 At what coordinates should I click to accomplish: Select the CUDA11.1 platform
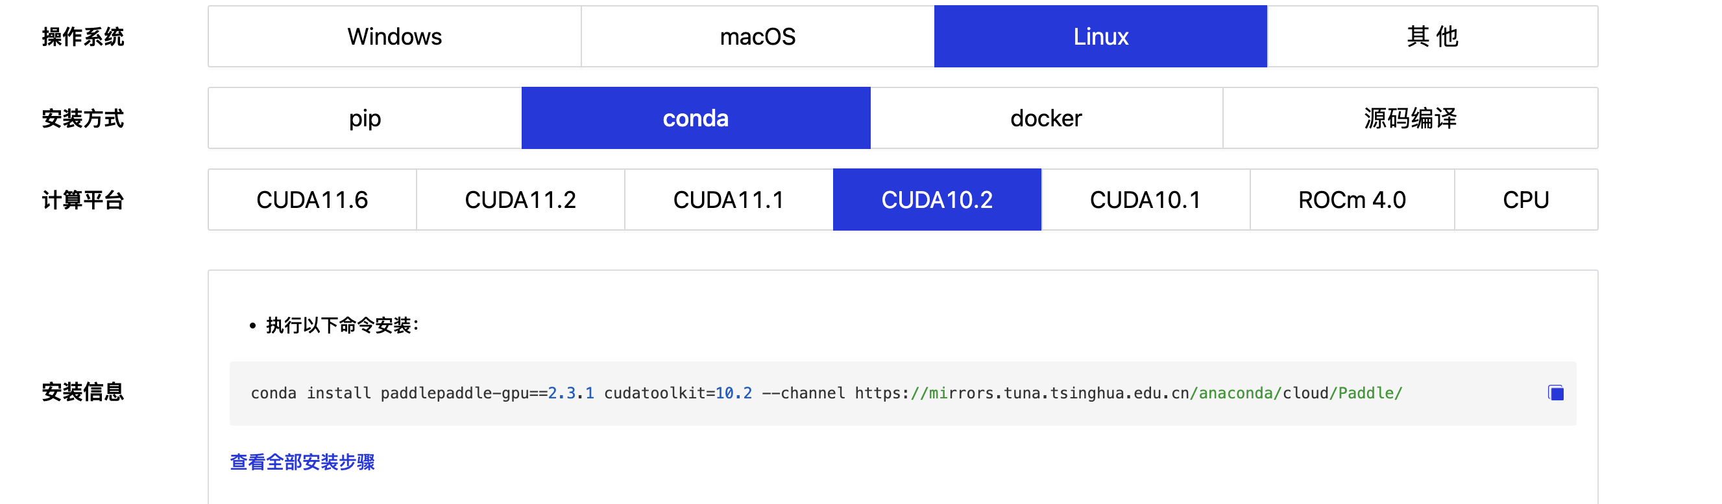[729, 199]
